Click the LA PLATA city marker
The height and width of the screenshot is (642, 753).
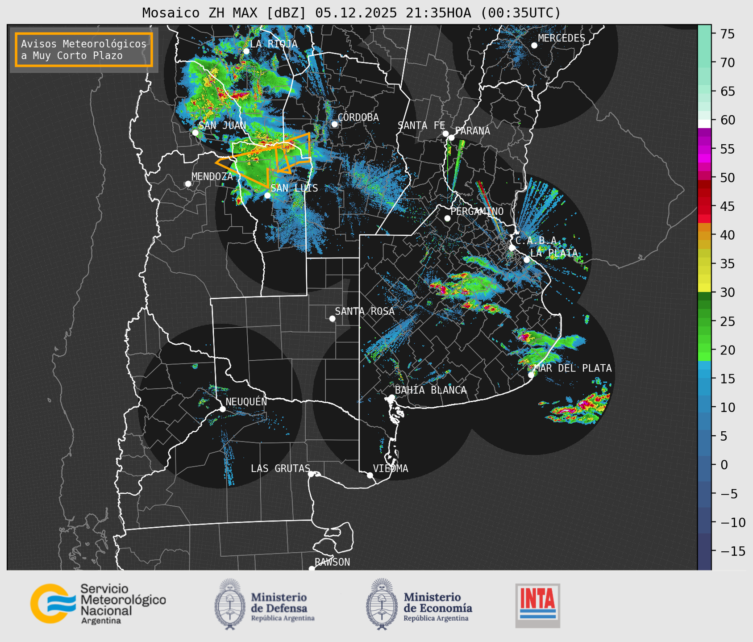[527, 260]
